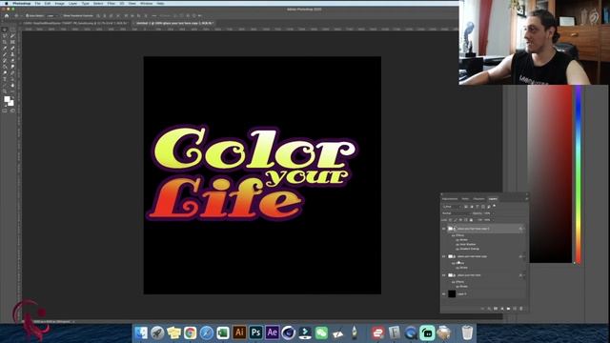Switch to the first document tab
Screen dimensions: 610x343
point(75,23)
